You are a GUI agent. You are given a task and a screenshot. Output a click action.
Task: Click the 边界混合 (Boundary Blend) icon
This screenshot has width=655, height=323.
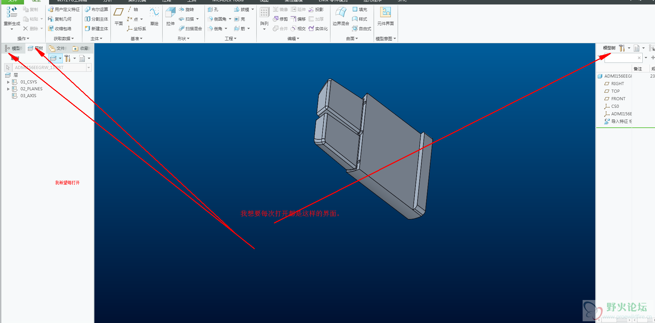(340, 13)
